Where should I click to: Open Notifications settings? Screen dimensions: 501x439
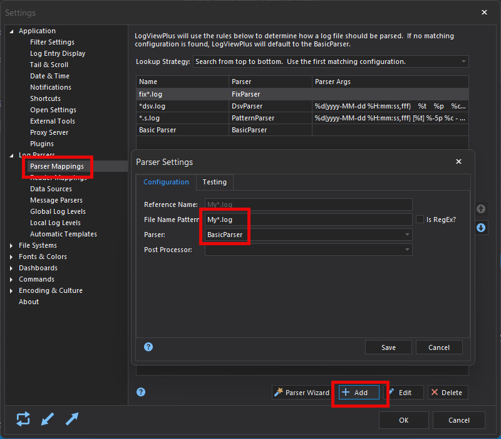pyautogui.click(x=51, y=87)
